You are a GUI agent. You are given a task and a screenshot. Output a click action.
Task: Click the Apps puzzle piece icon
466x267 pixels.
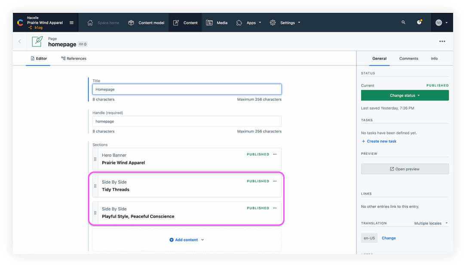(239, 23)
